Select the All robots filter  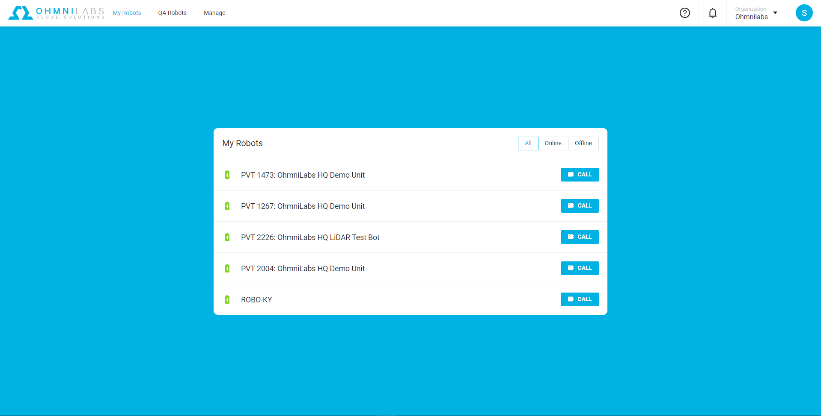tap(528, 144)
